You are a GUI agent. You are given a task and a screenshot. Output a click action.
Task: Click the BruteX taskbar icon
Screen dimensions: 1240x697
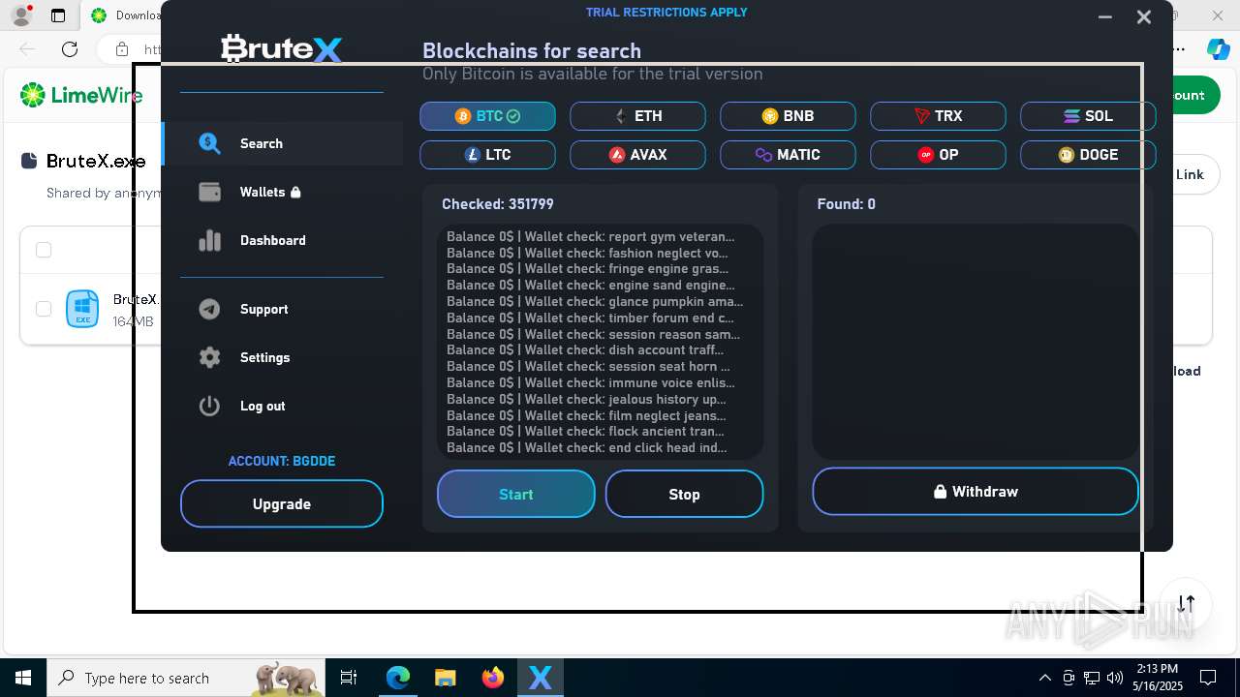(540, 678)
